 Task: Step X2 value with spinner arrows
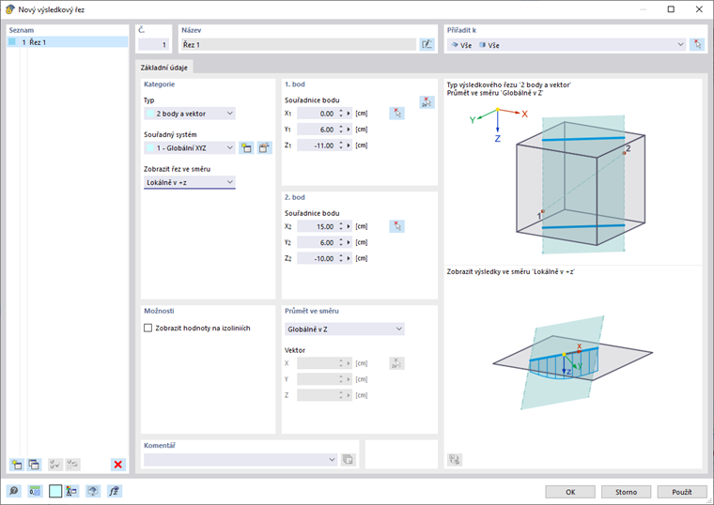[x=341, y=226]
